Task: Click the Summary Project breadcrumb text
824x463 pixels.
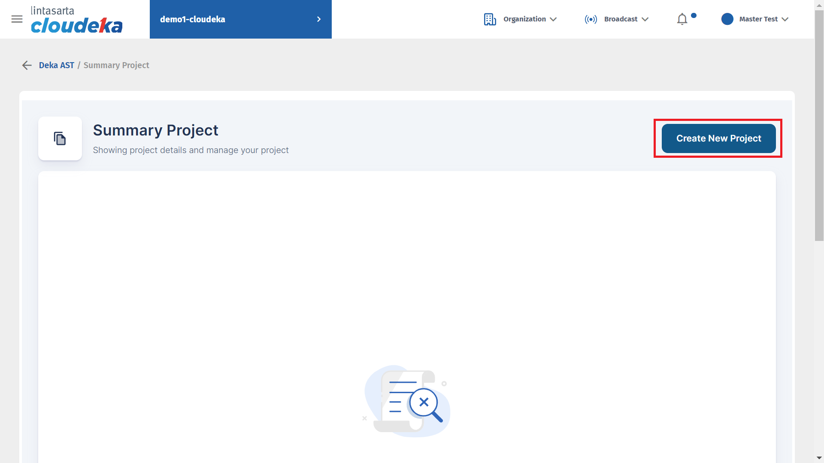Action: pyautogui.click(x=116, y=65)
